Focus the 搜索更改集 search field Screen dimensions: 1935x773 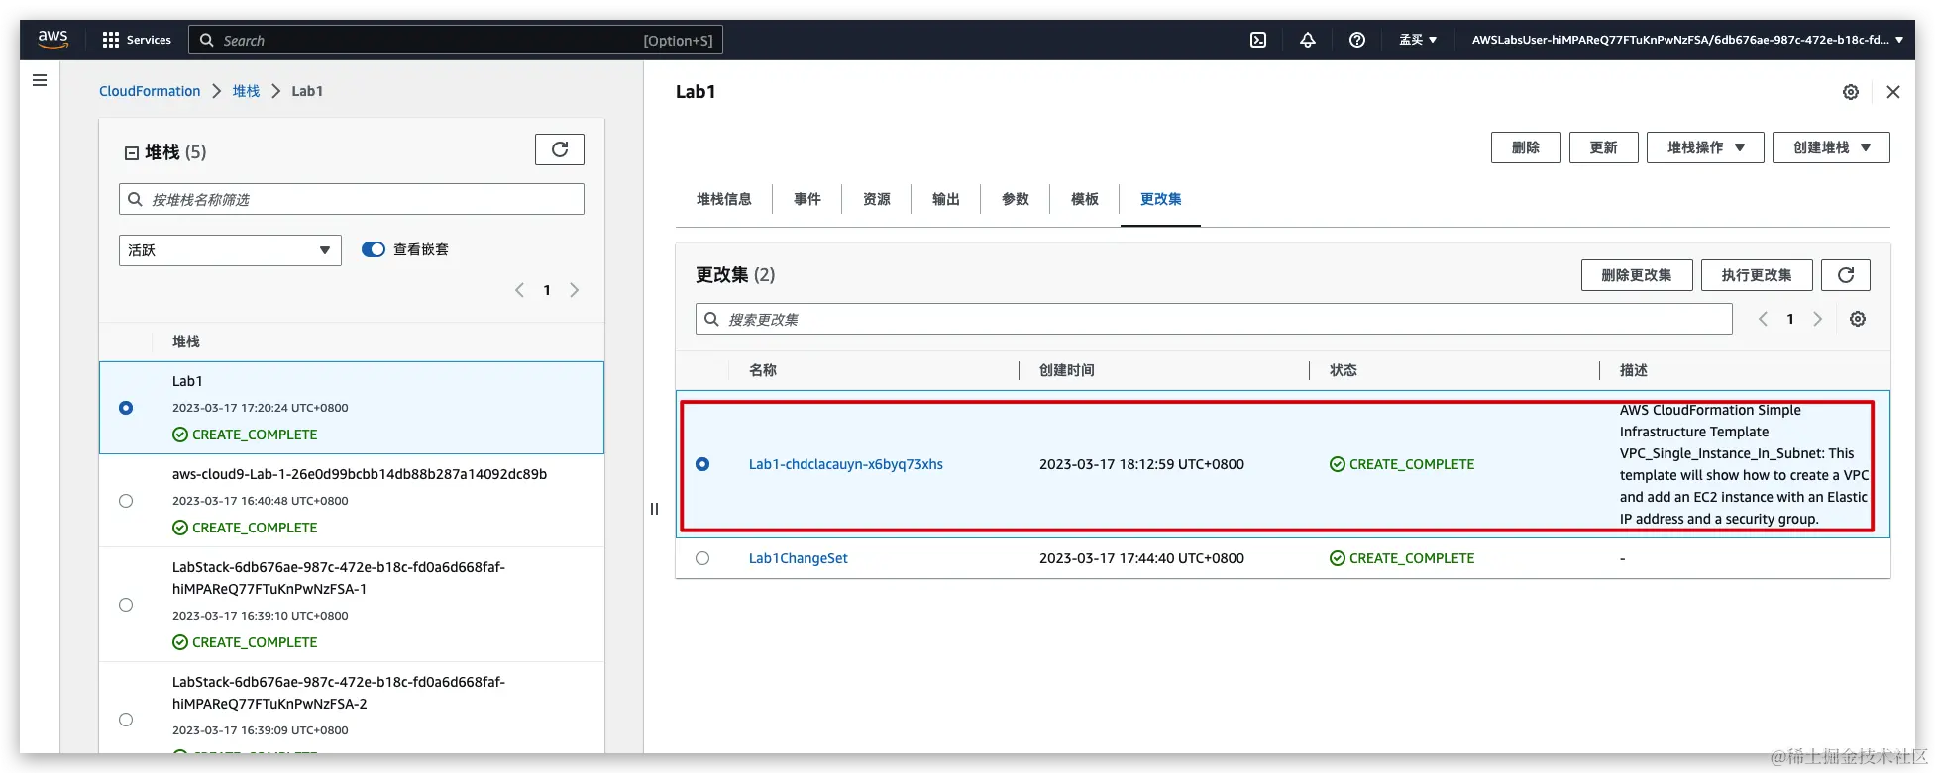click(x=1214, y=319)
